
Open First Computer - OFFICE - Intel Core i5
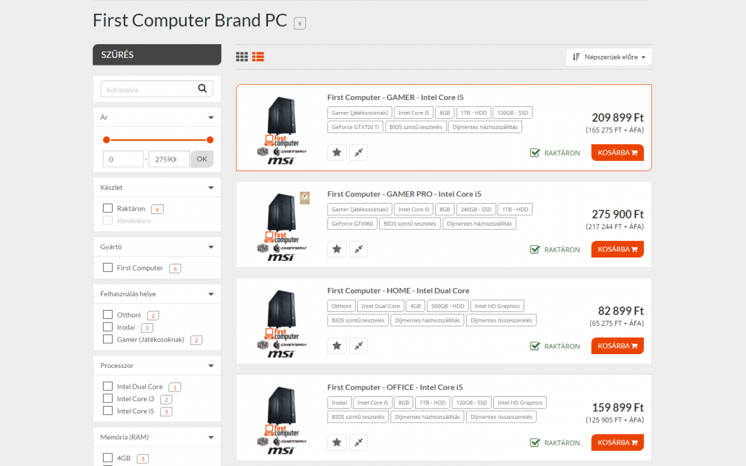(395, 387)
